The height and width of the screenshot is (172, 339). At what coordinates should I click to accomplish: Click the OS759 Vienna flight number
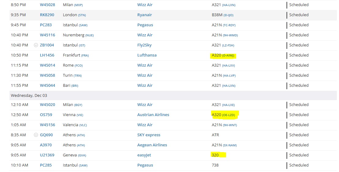tap(46, 115)
